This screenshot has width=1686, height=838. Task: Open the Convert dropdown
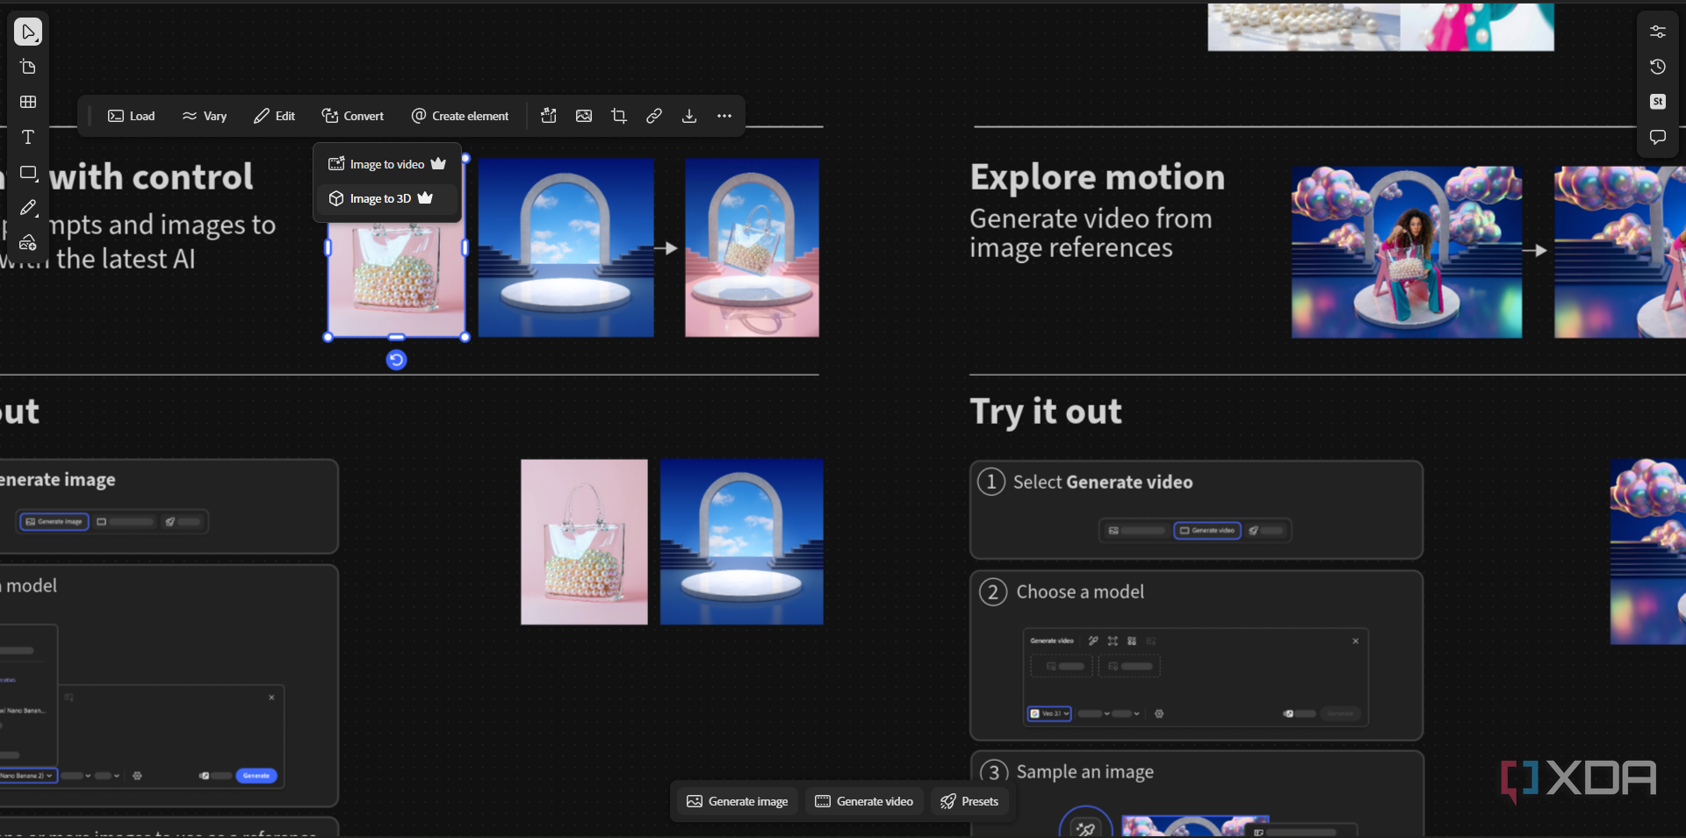pyautogui.click(x=352, y=116)
